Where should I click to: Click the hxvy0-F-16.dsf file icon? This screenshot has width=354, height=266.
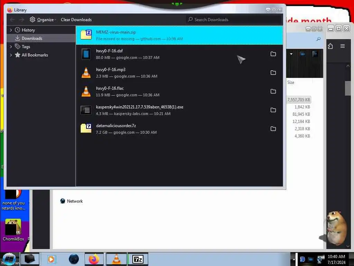click(86, 54)
